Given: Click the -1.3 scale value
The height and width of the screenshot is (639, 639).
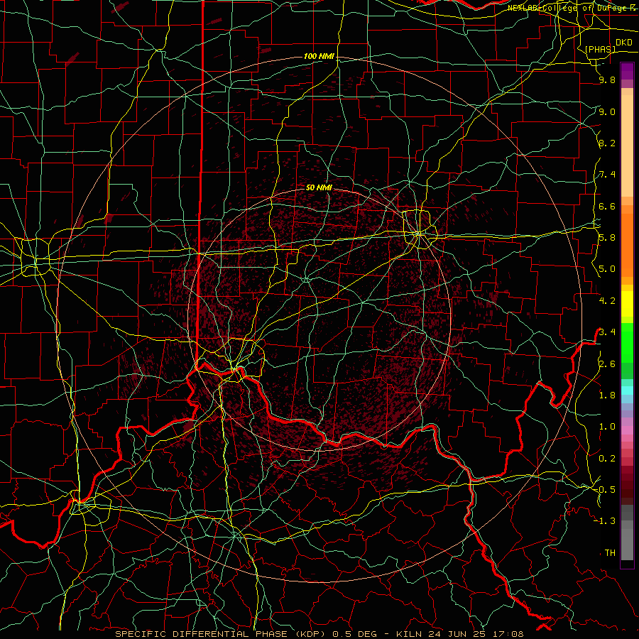Looking at the screenshot, I should coord(604,521).
